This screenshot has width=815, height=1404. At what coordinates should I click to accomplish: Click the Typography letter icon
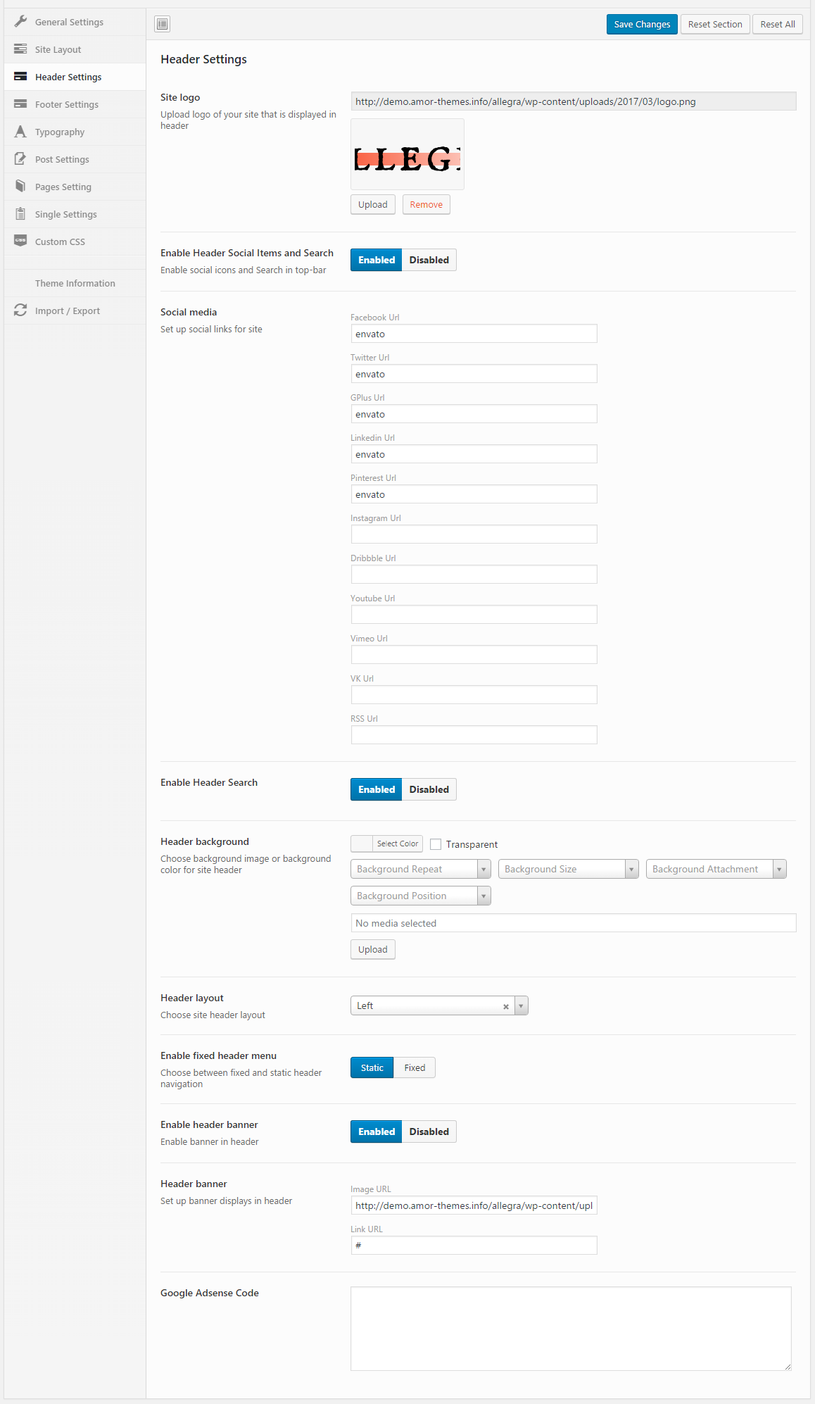click(20, 132)
